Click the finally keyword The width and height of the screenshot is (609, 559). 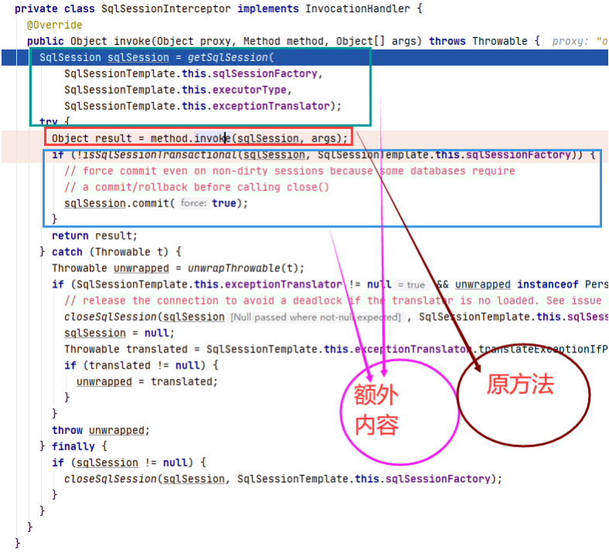click(x=74, y=447)
